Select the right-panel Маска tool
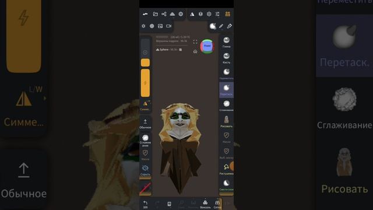 [226, 138]
